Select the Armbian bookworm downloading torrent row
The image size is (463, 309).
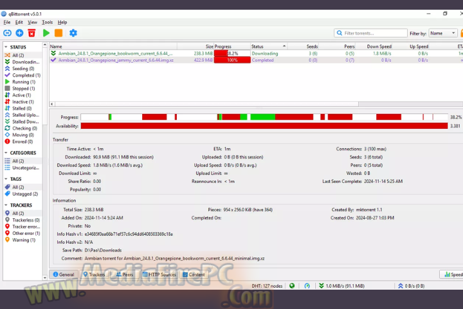pos(256,53)
